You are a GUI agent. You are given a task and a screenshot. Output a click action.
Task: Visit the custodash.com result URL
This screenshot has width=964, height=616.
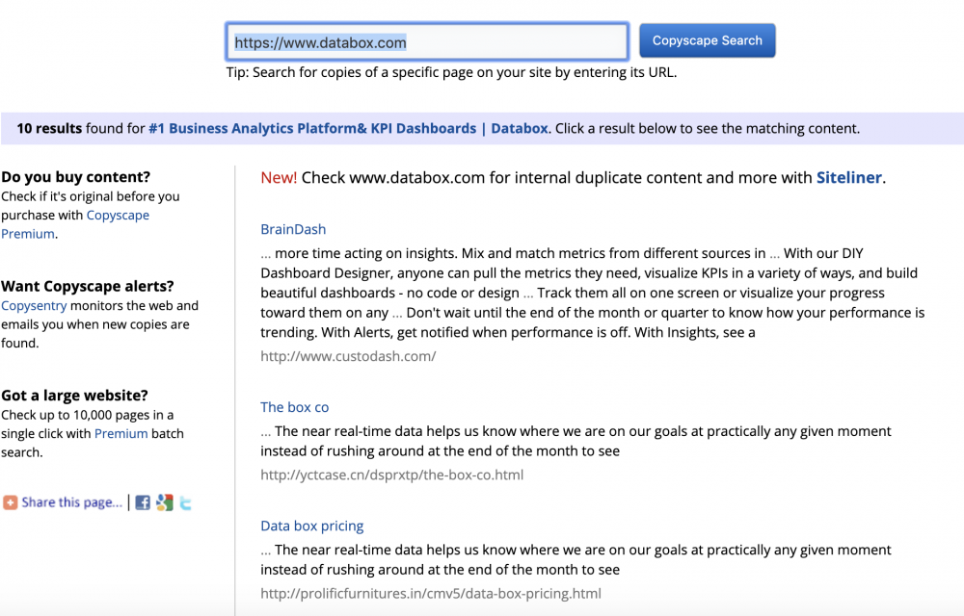[x=348, y=356]
